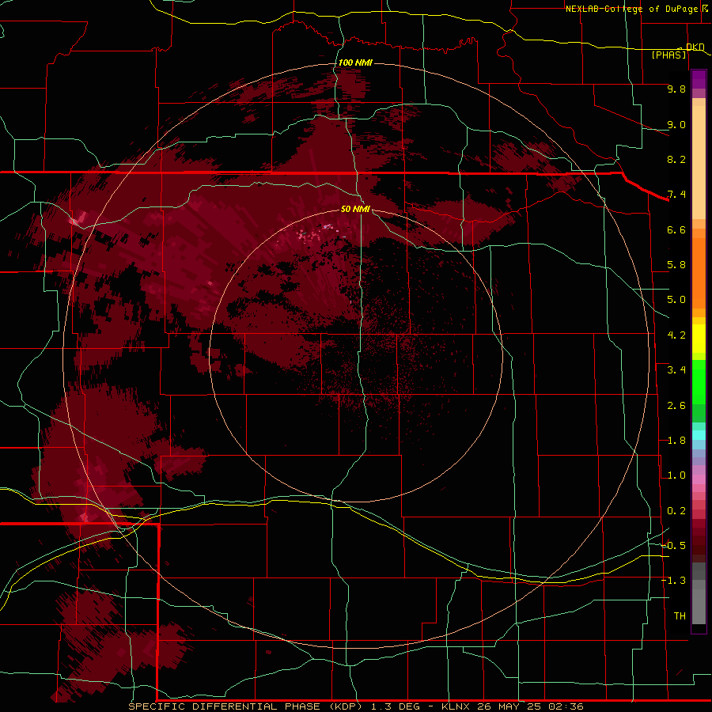Select the 9.8 value on color scale
This screenshot has width=712, height=712.
point(676,89)
